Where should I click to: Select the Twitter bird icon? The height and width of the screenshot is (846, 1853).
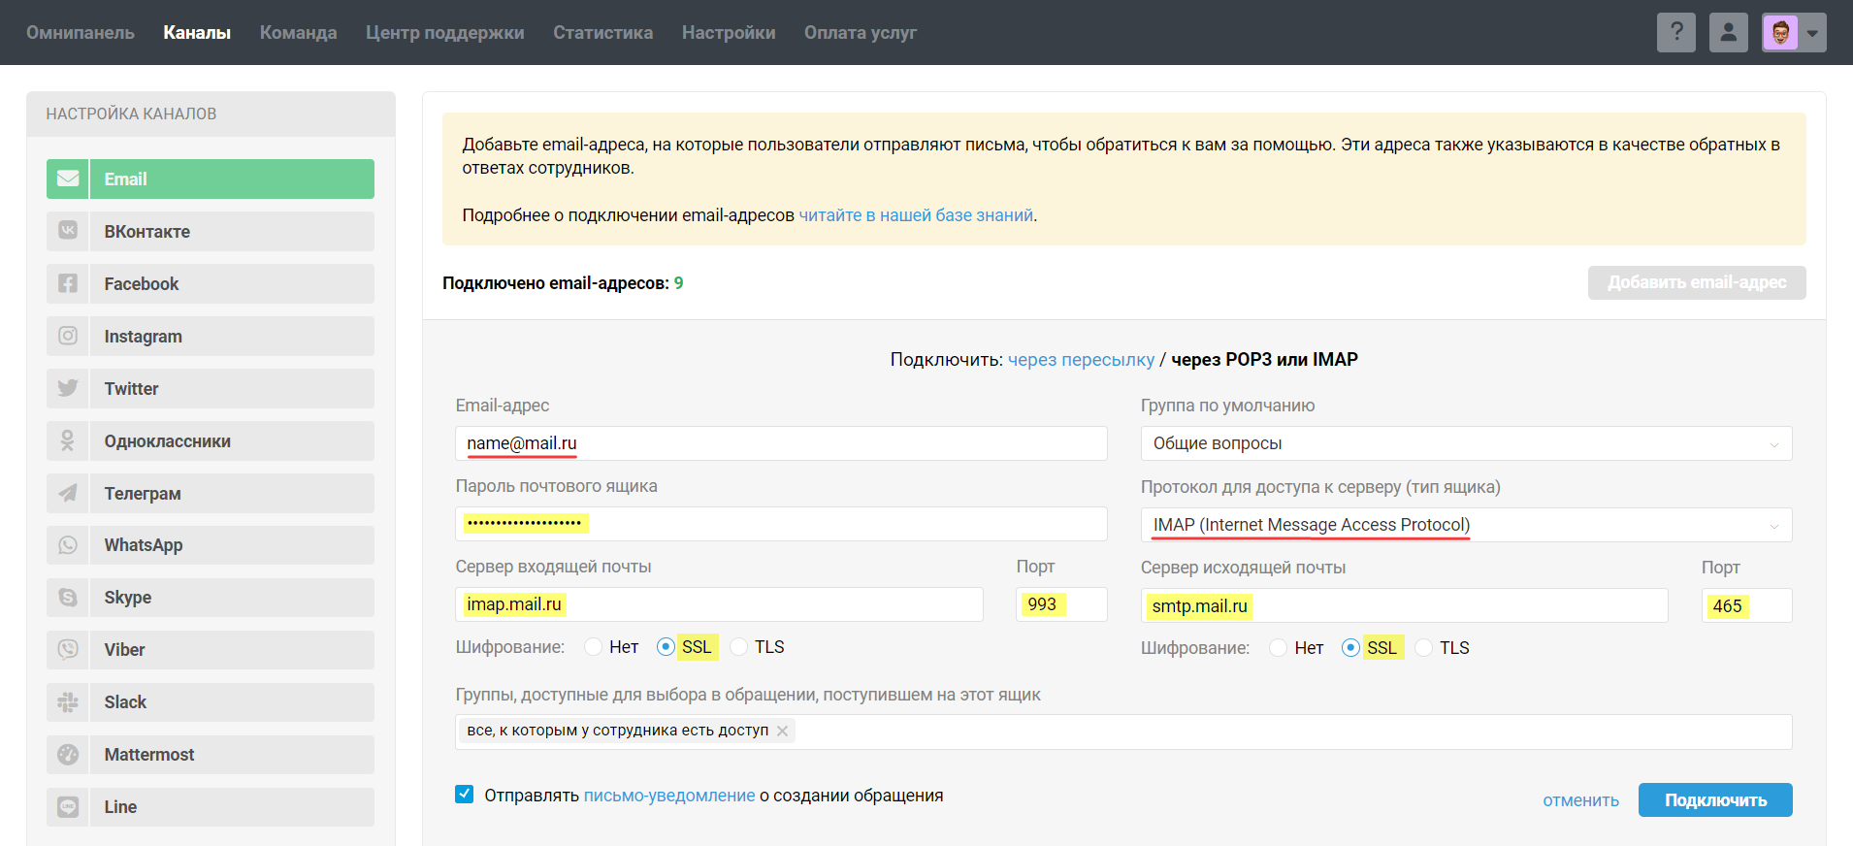point(68,388)
